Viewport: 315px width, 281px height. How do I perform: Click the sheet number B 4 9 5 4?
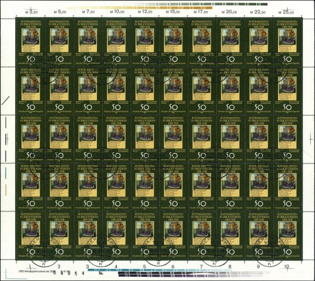point(68,274)
